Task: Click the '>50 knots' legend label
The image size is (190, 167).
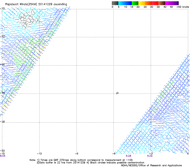Action: [x=183, y=7]
